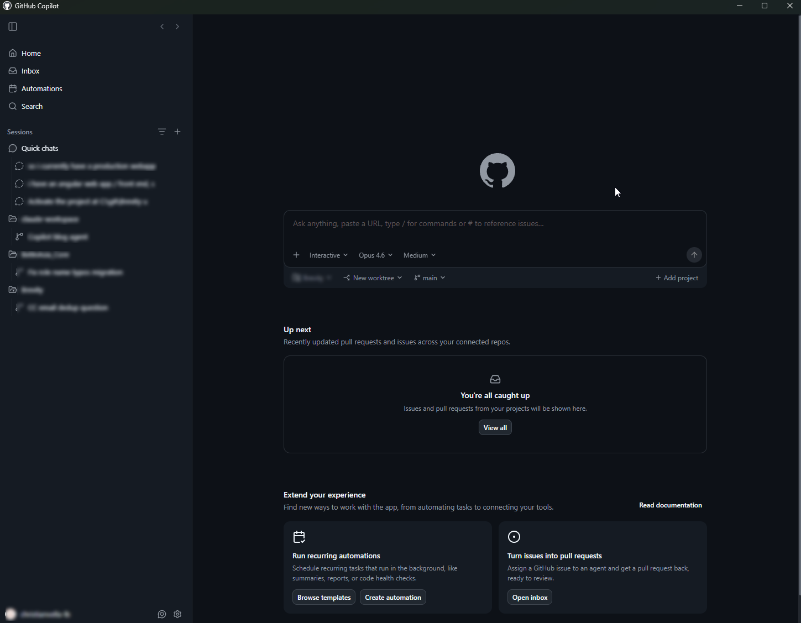Click the 'You're all caught up' text

(495, 395)
